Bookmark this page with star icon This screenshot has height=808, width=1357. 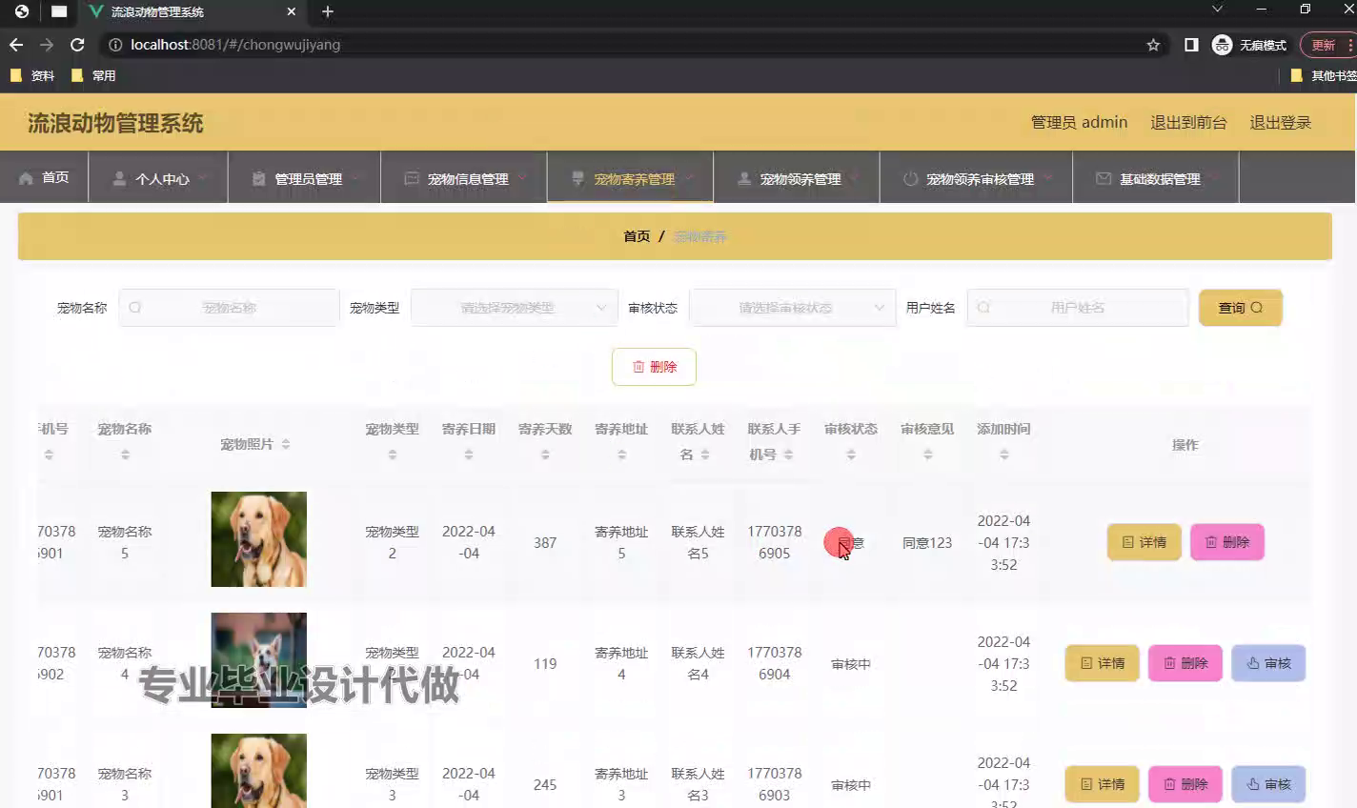point(1153,45)
